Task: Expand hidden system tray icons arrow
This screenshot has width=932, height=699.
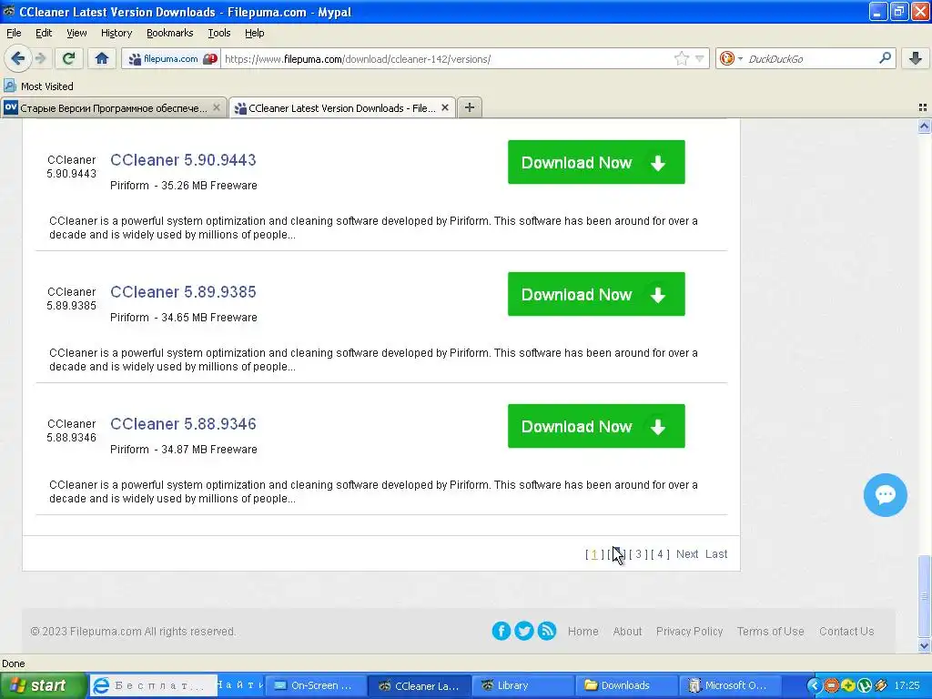Action: point(814,685)
